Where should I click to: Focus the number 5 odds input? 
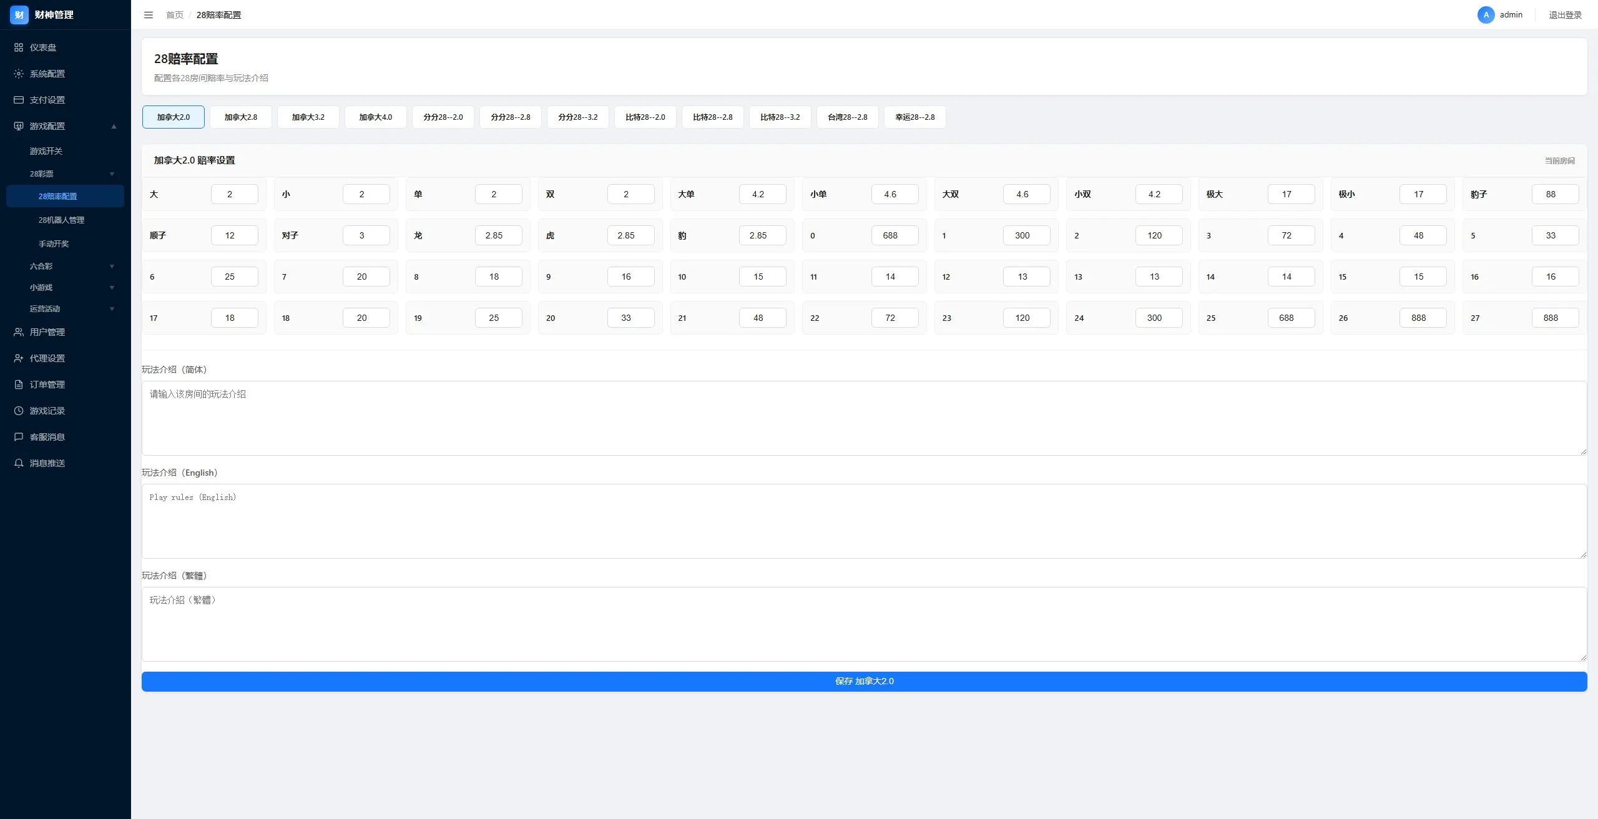(x=1556, y=235)
